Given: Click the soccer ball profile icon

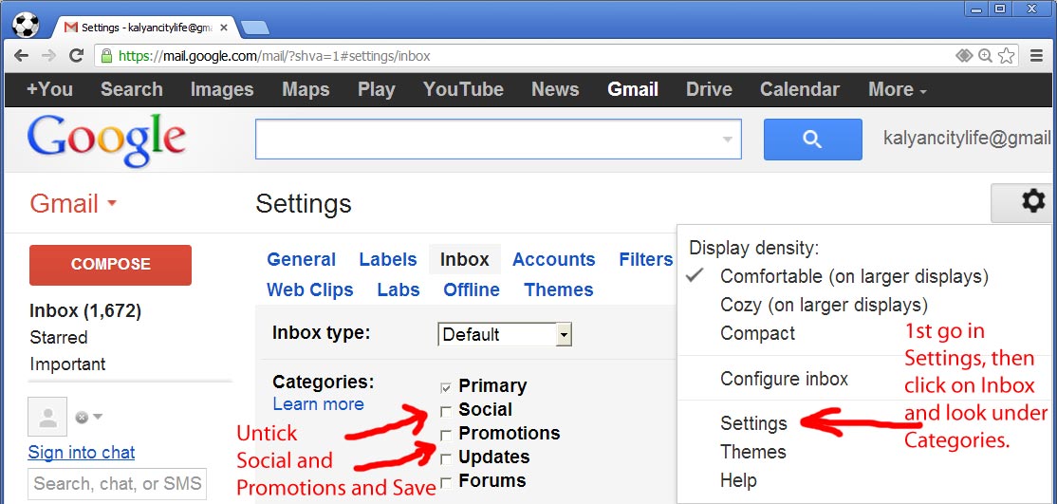Looking at the screenshot, I should tap(26, 26).
